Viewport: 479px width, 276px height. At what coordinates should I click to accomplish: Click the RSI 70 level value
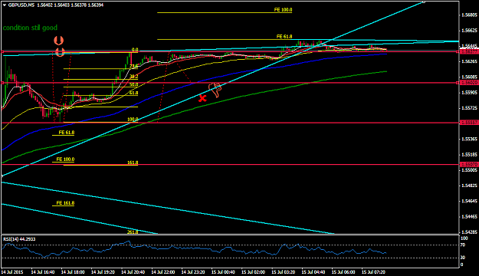[463, 245]
